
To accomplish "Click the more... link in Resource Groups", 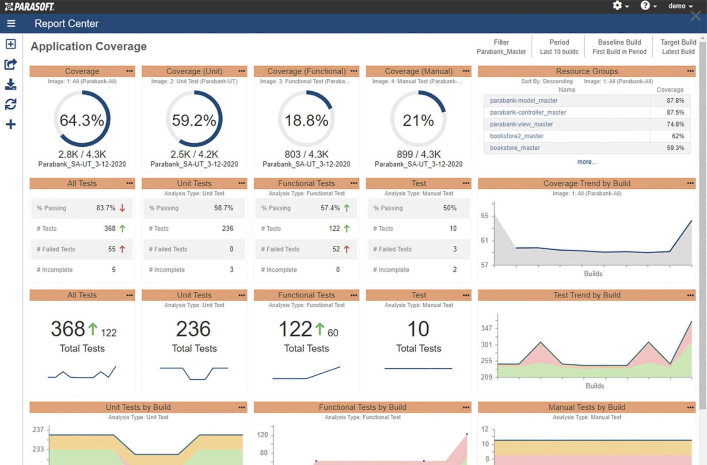I will 586,162.
